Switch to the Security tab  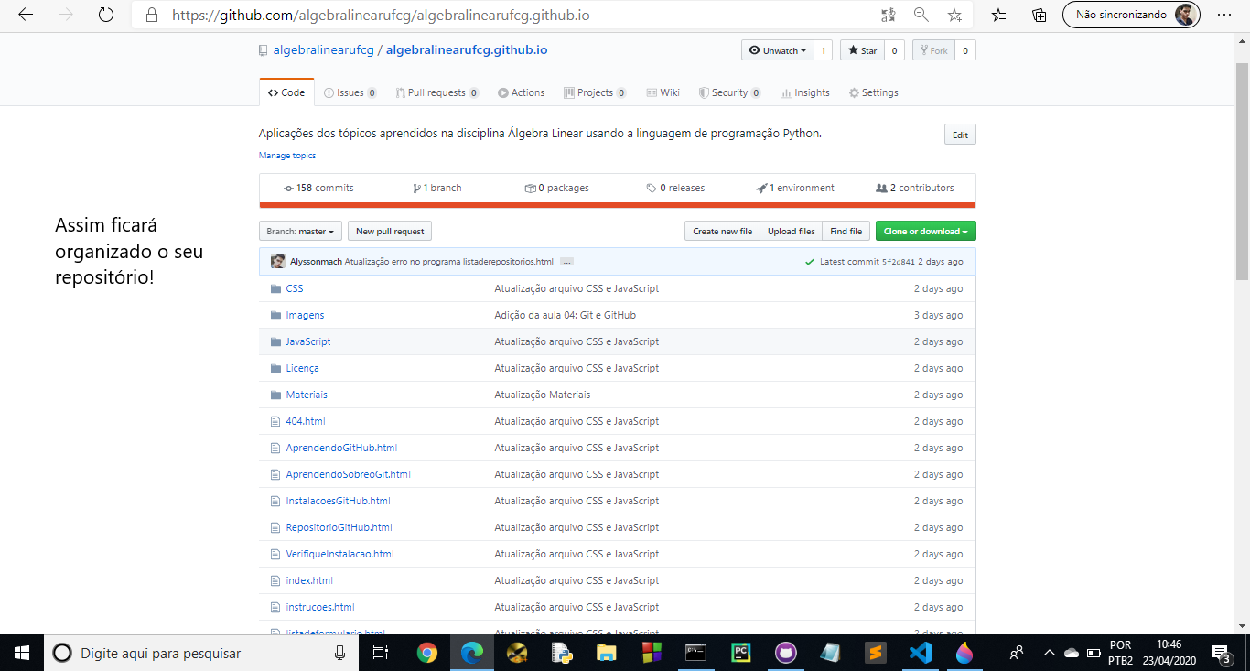729,92
